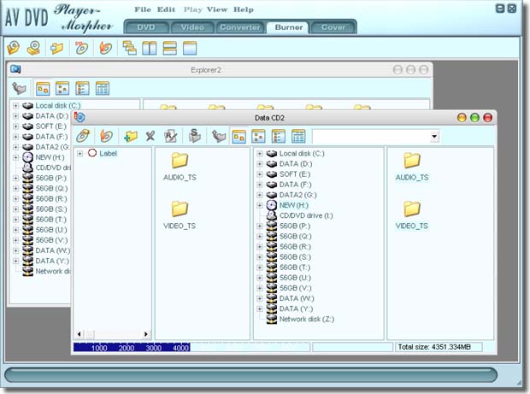The width and height of the screenshot is (530, 394).
Task: Select AUDIO_TS folder in source files pane
Action: pos(412,167)
